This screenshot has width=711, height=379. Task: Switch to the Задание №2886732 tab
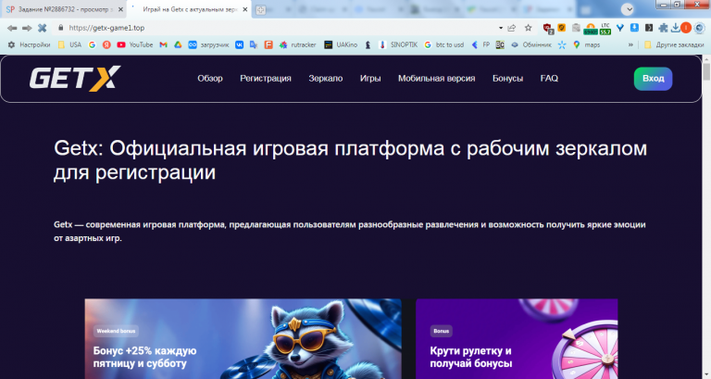pos(64,9)
